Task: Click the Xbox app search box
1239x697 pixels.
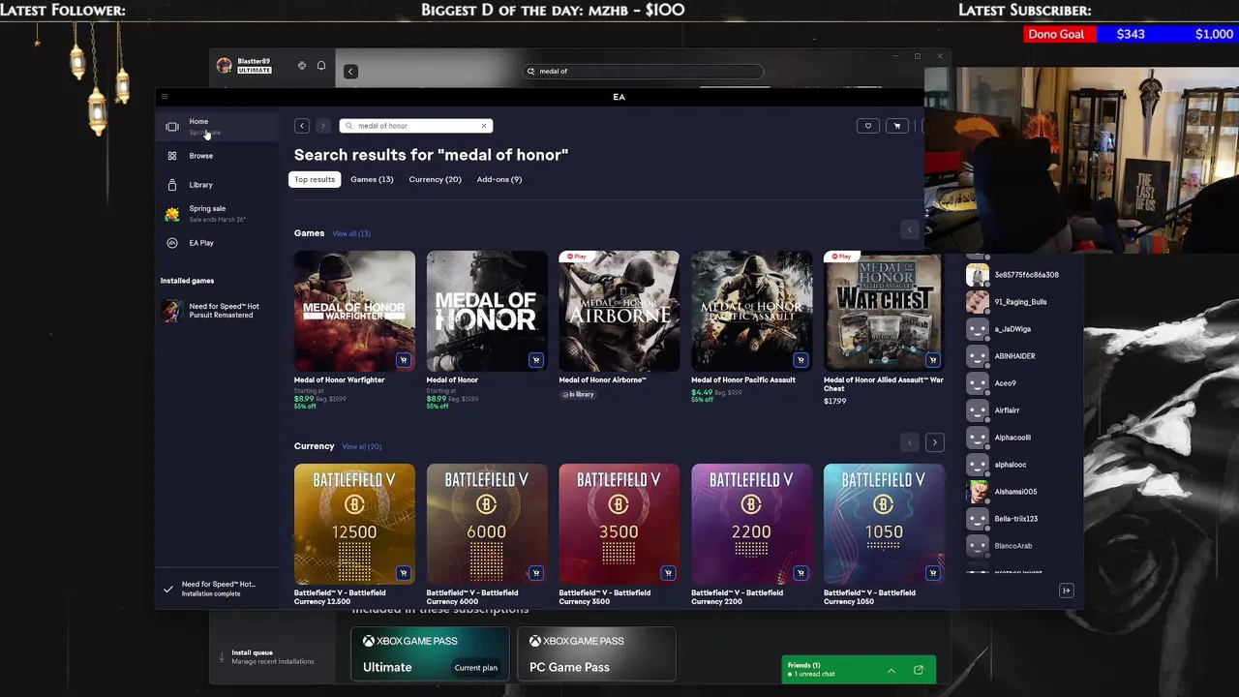Action: [643, 71]
